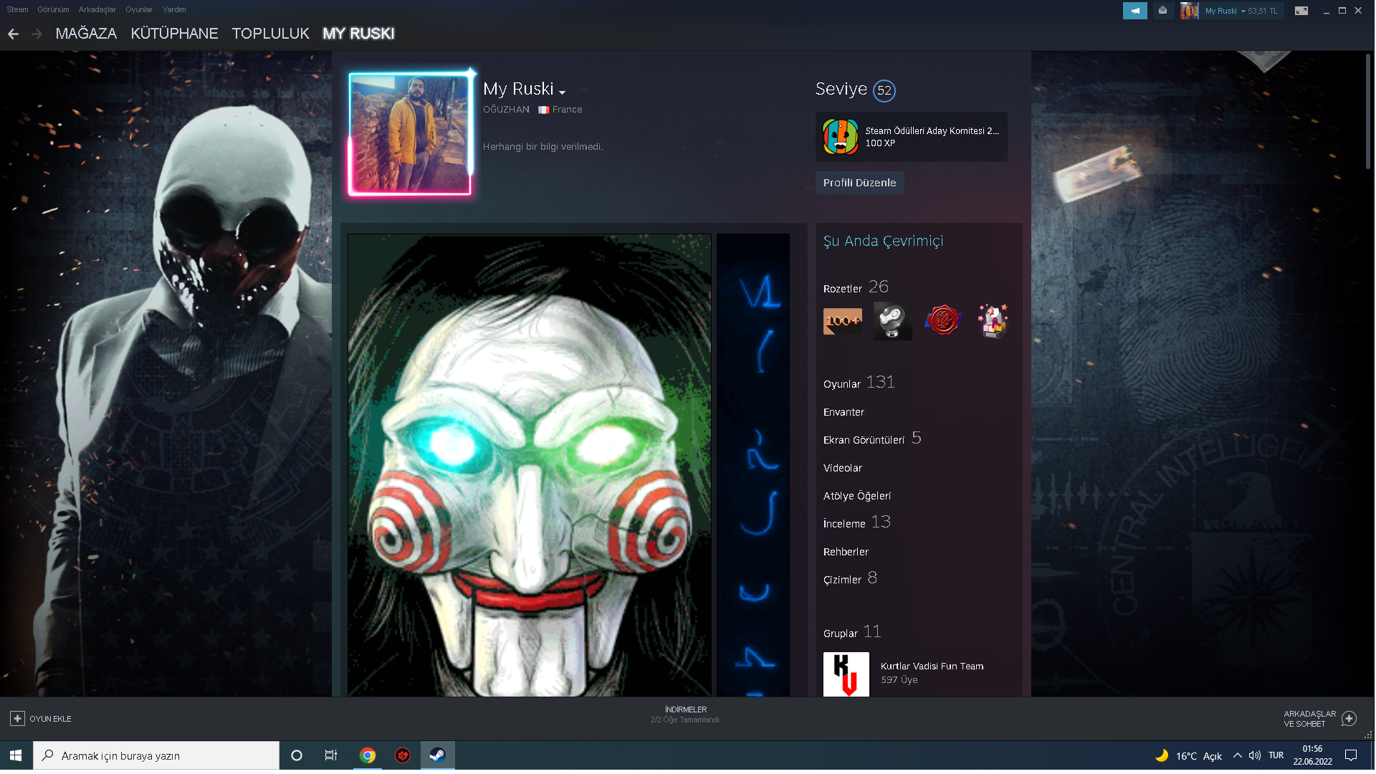Go to TOPLULUK tab

(x=270, y=34)
